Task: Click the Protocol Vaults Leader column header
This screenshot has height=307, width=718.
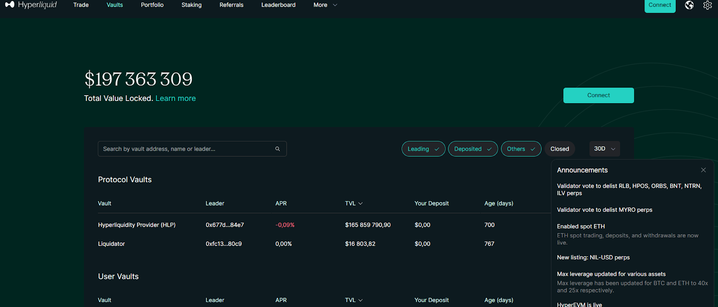Action: click(215, 203)
